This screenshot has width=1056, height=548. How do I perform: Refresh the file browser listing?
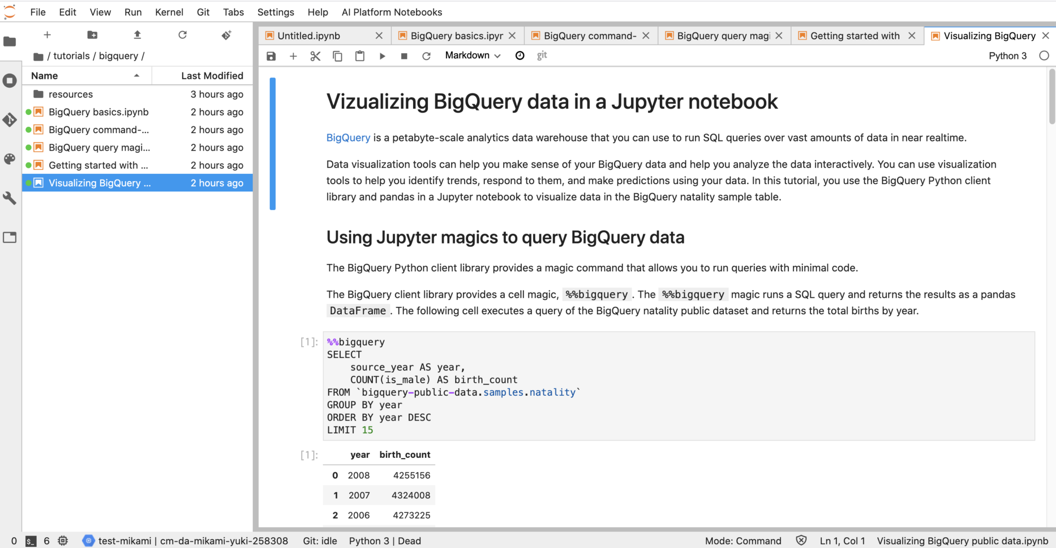point(183,35)
